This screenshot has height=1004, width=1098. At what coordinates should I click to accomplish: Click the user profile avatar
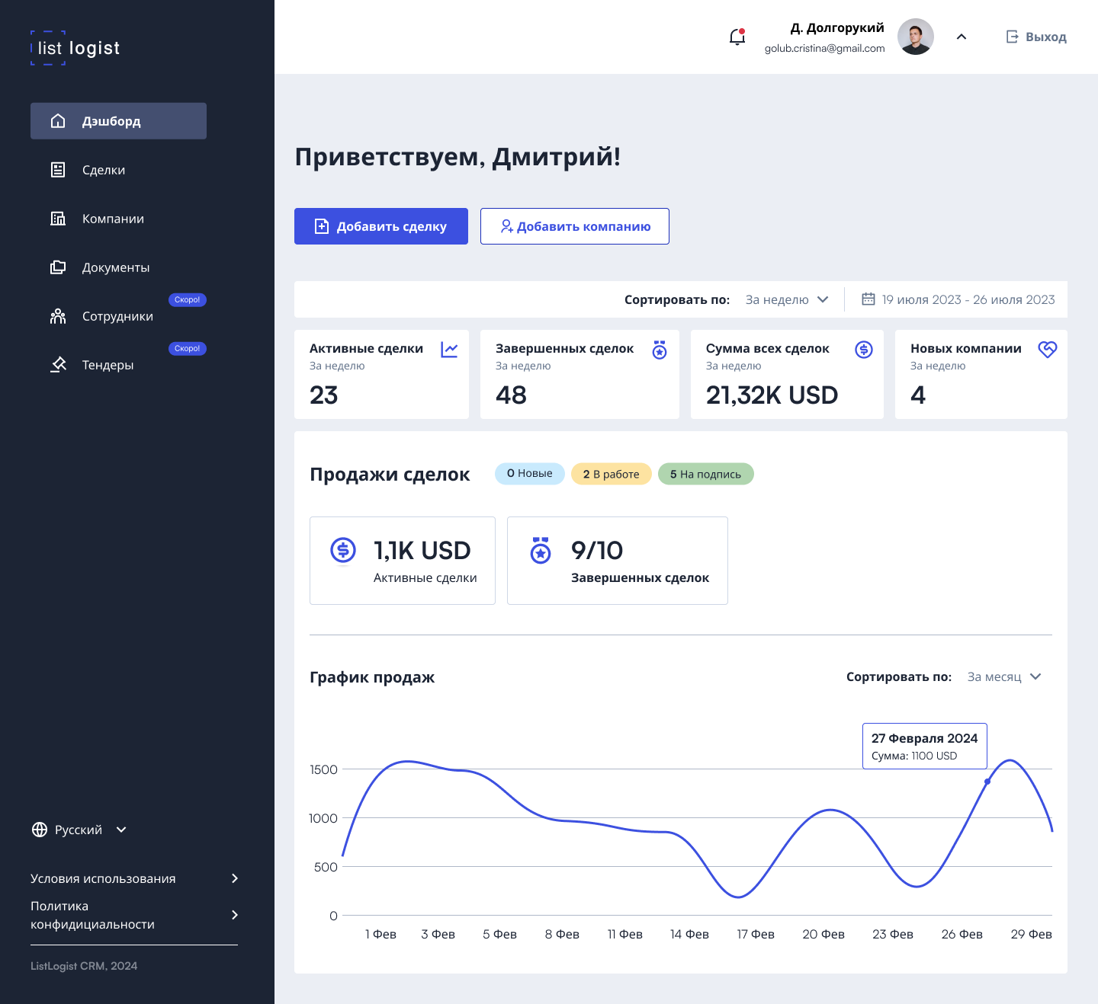coord(915,37)
